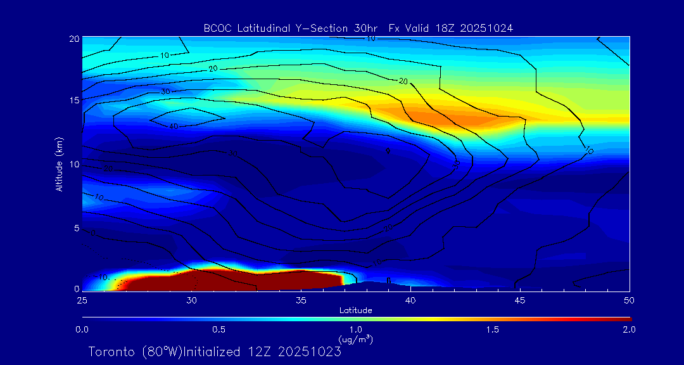The image size is (684, 365).
Task: Click the contour label '40' inside the innermost closed contour
Action: 174,126
